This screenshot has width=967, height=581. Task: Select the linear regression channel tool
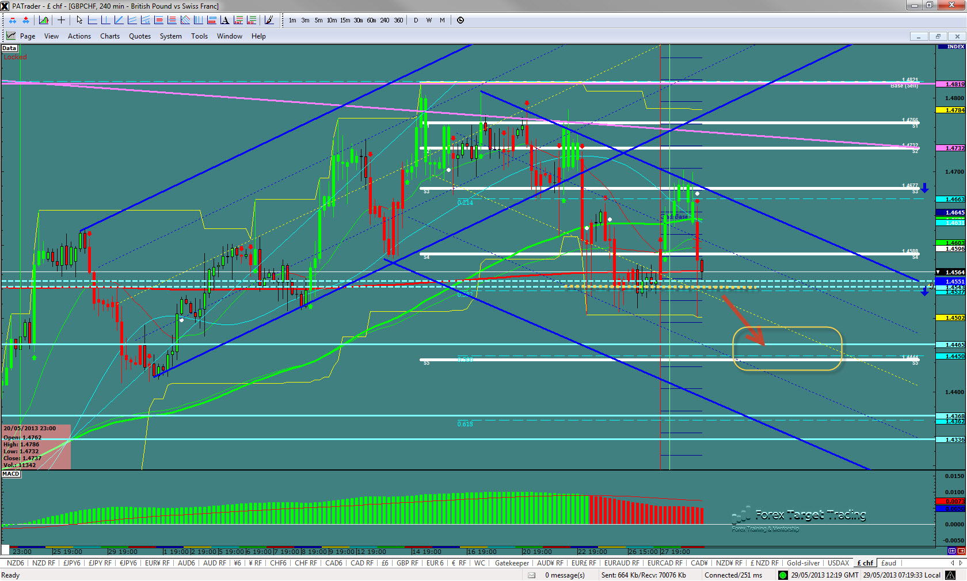point(146,20)
